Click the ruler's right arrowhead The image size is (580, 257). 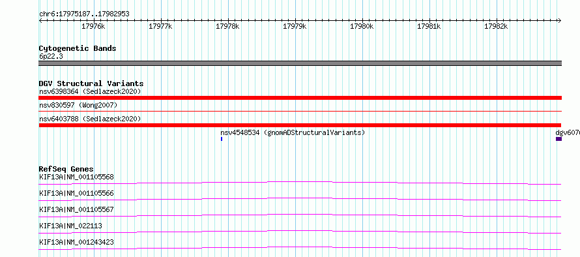(560, 21)
